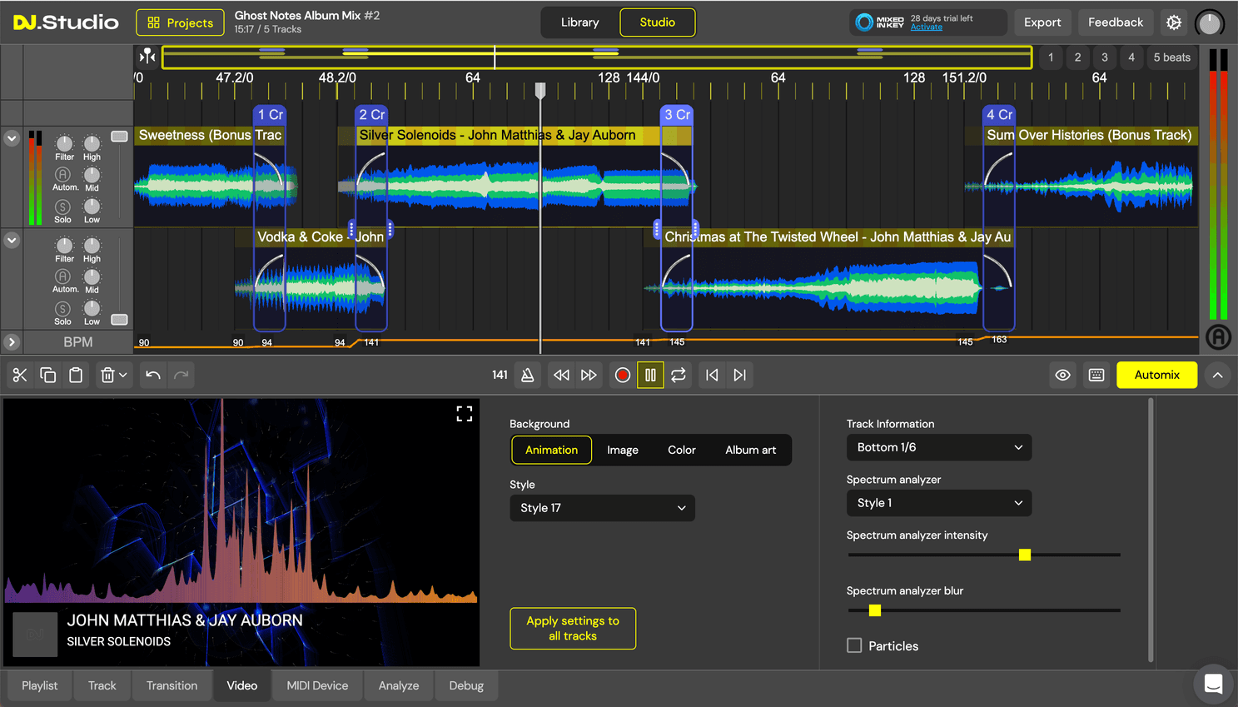
Task: Open the MIDI Device tab
Action: 317,685
